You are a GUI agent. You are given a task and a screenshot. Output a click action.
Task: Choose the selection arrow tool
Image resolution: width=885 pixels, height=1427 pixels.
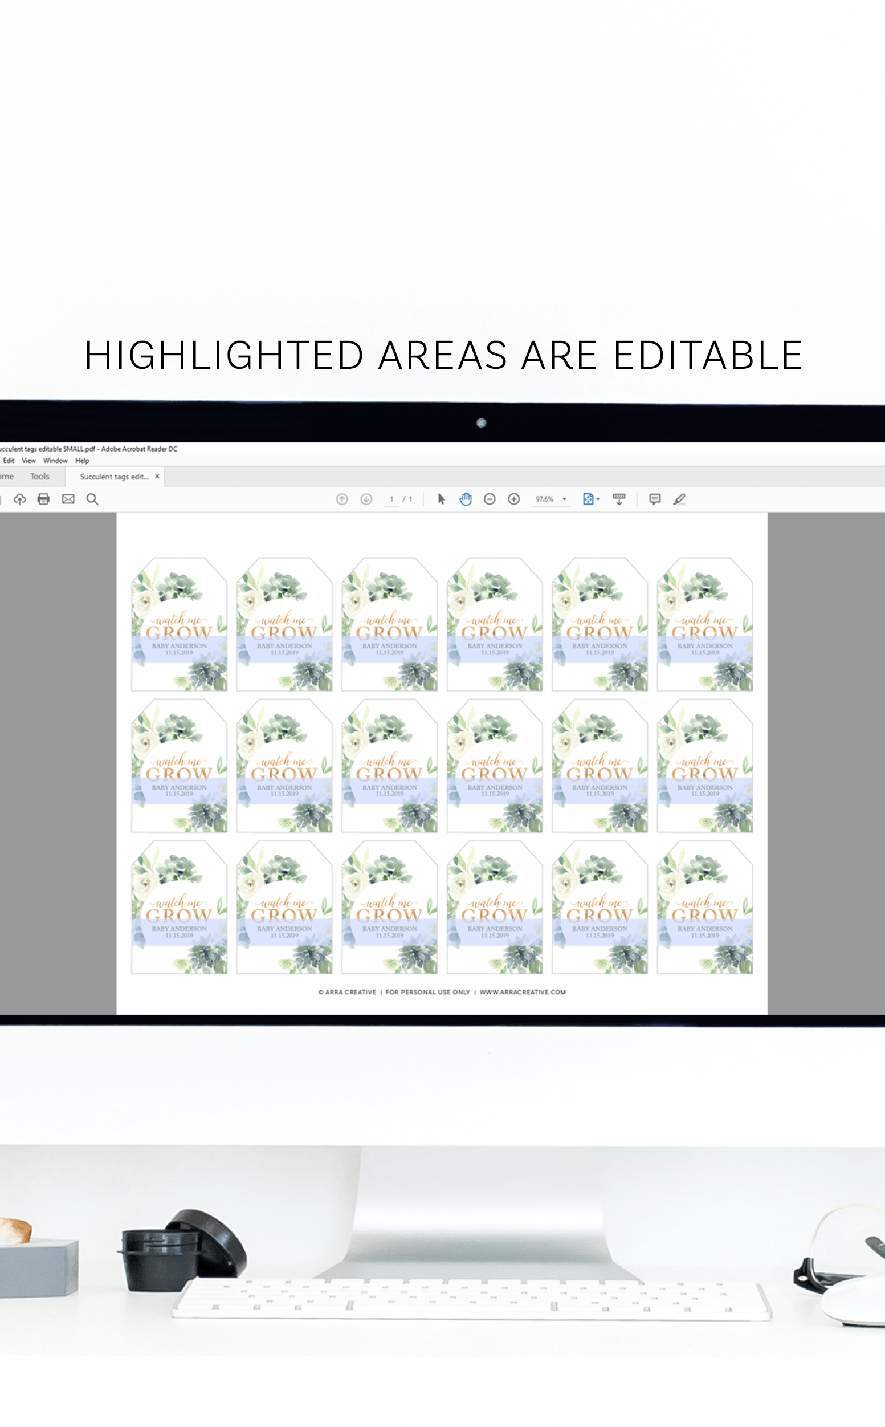tap(441, 499)
